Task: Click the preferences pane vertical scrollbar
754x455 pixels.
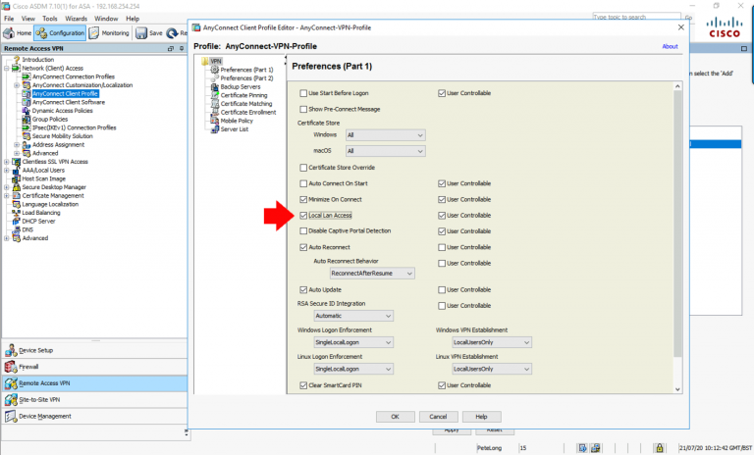Action: pos(677,224)
